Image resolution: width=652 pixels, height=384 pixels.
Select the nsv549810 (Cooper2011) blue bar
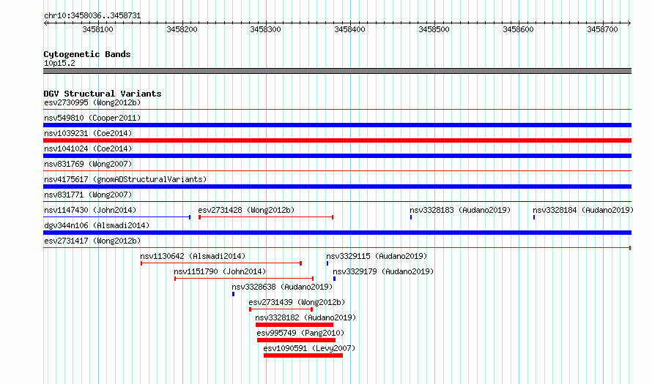(337, 125)
